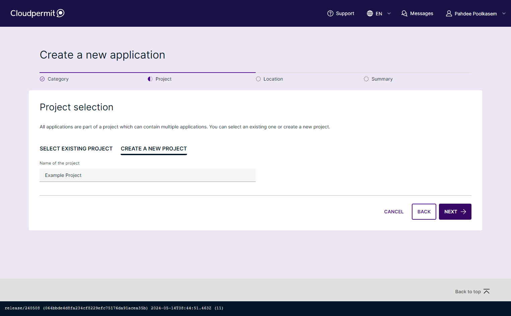Click the Cloudpermit logo
511x316 pixels.
[x=38, y=13]
